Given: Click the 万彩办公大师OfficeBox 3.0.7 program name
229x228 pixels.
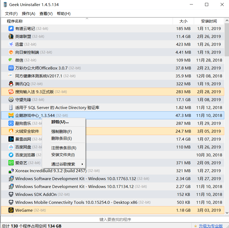Looking at the screenshot, I should [41, 68].
